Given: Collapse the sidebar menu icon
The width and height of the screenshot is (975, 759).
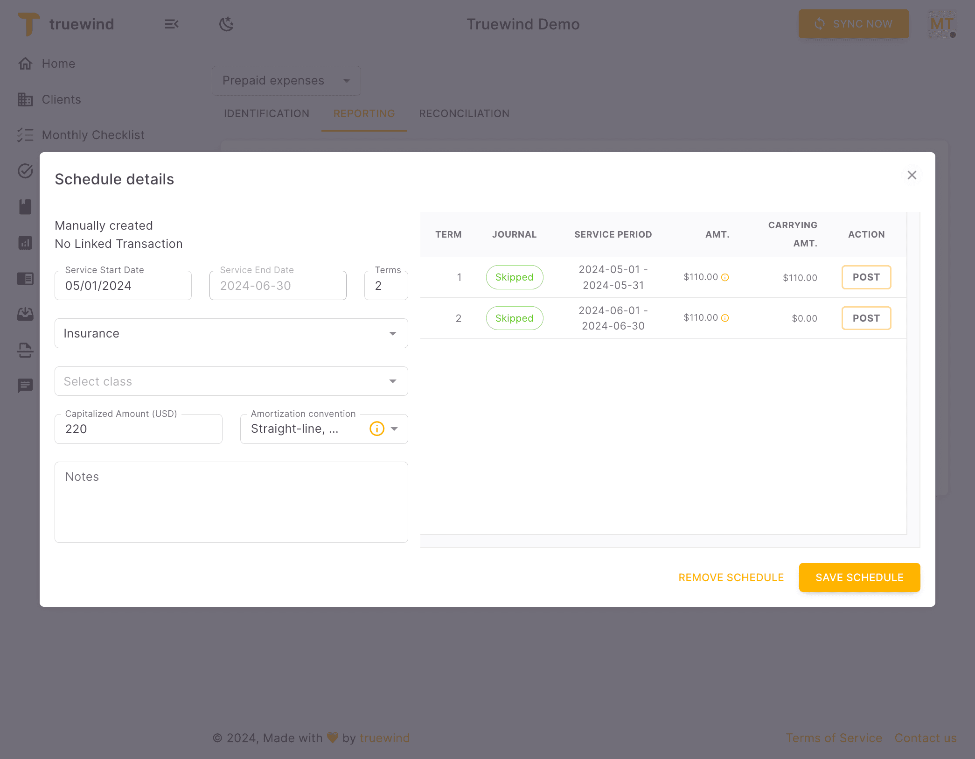Looking at the screenshot, I should tap(171, 24).
